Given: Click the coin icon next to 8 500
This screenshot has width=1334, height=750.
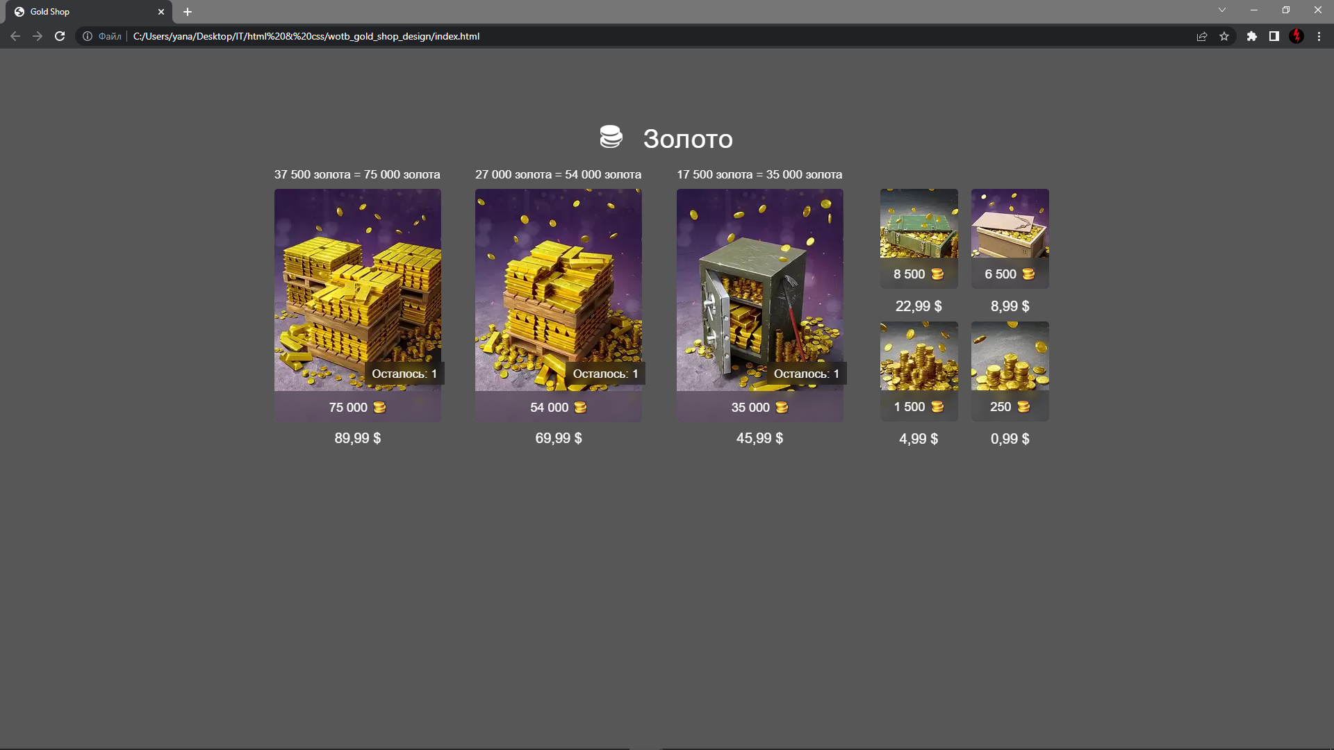Looking at the screenshot, I should point(937,274).
